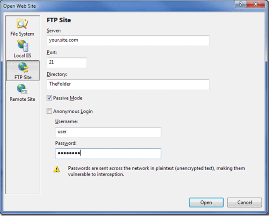Click the bold FTP Site heading
269x216 pixels.
(x=59, y=20)
